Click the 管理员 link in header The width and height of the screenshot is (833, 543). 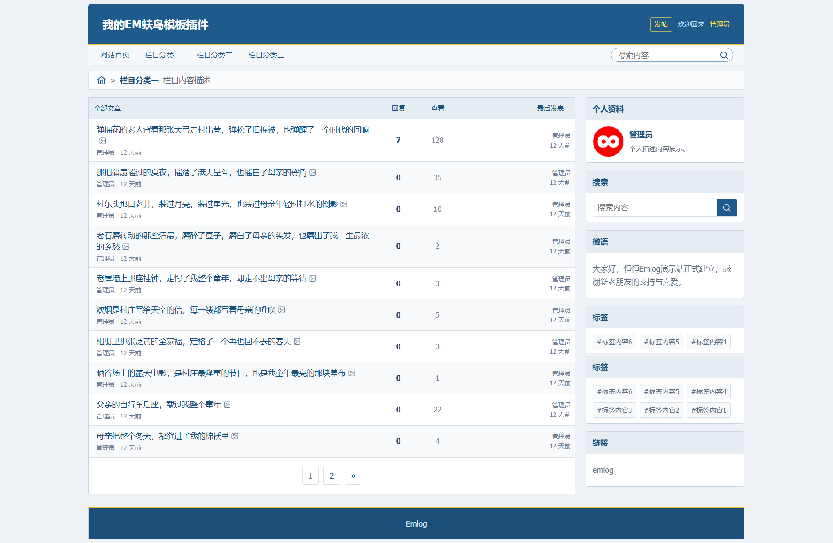point(720,24)
